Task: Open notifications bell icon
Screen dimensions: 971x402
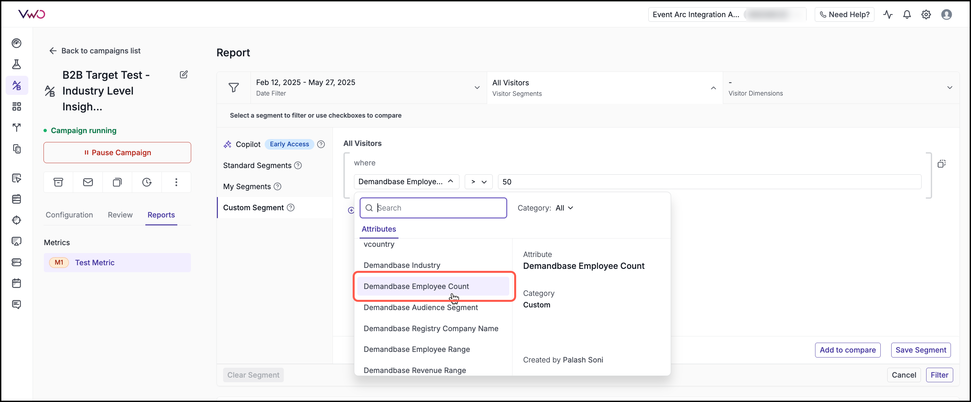Action: (907, 15)
